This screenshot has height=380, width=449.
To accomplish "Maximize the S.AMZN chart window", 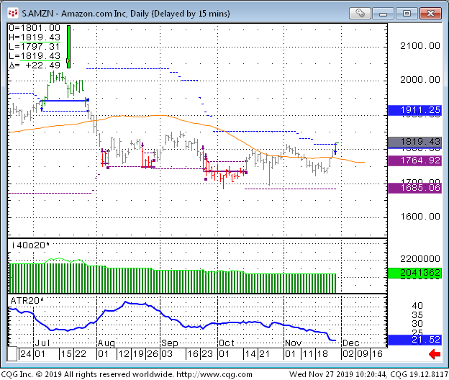I will pos(407,13).
